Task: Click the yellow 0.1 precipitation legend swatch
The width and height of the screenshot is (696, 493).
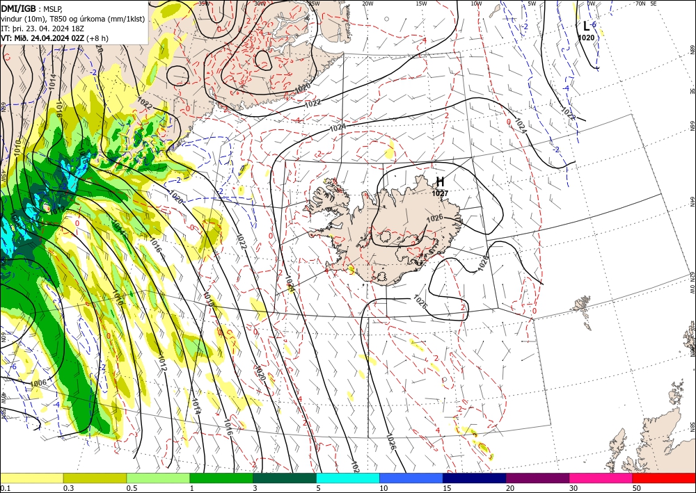Action: (x=31, y=478)
